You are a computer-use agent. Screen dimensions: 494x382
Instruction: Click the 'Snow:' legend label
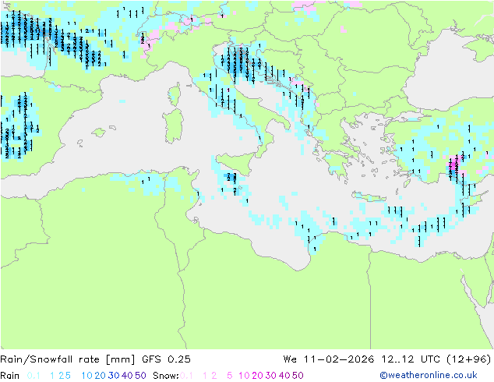(x=166, y=376)
